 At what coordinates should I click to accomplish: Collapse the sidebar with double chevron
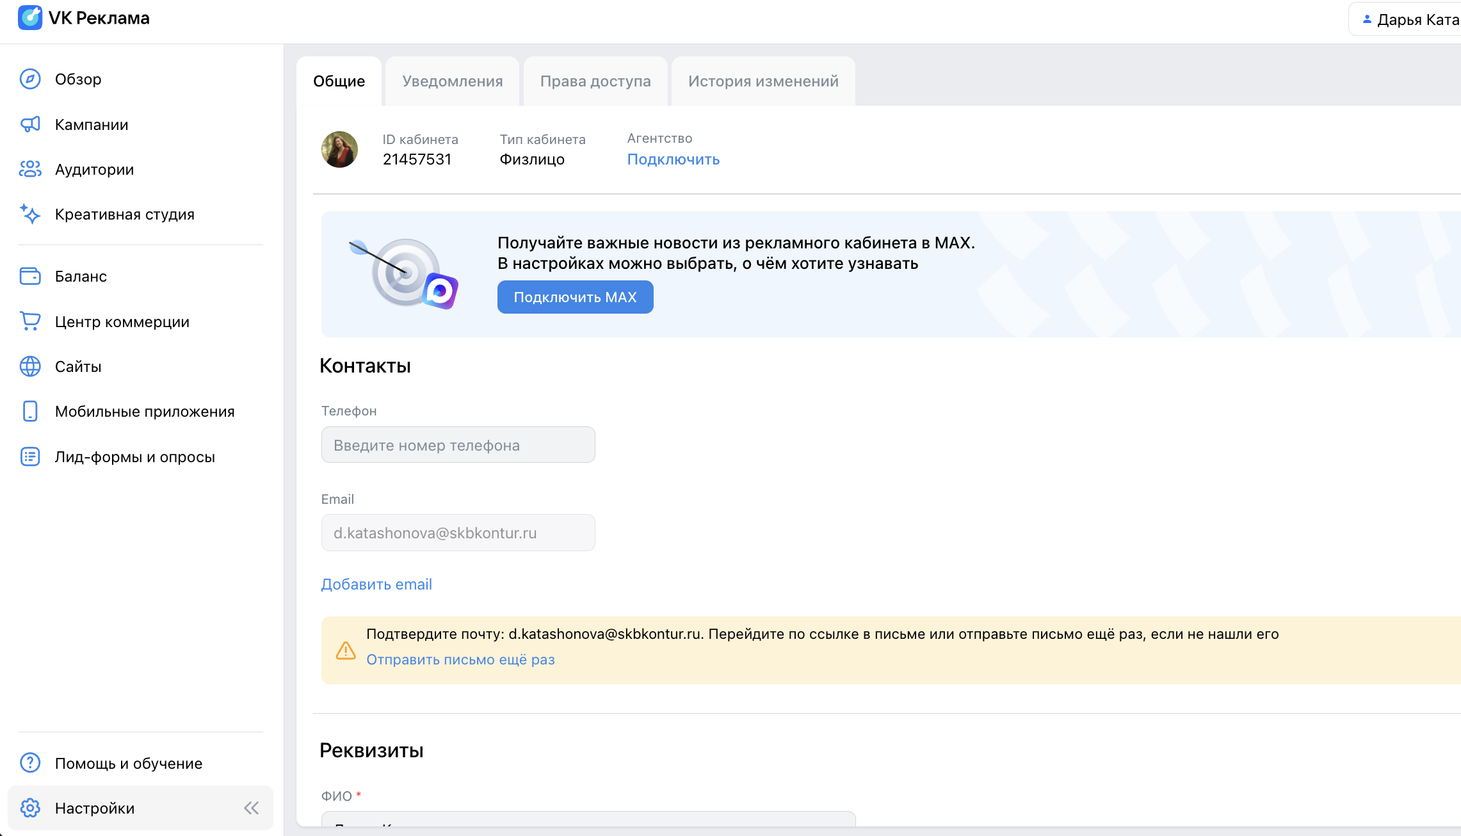coord(252,808)
